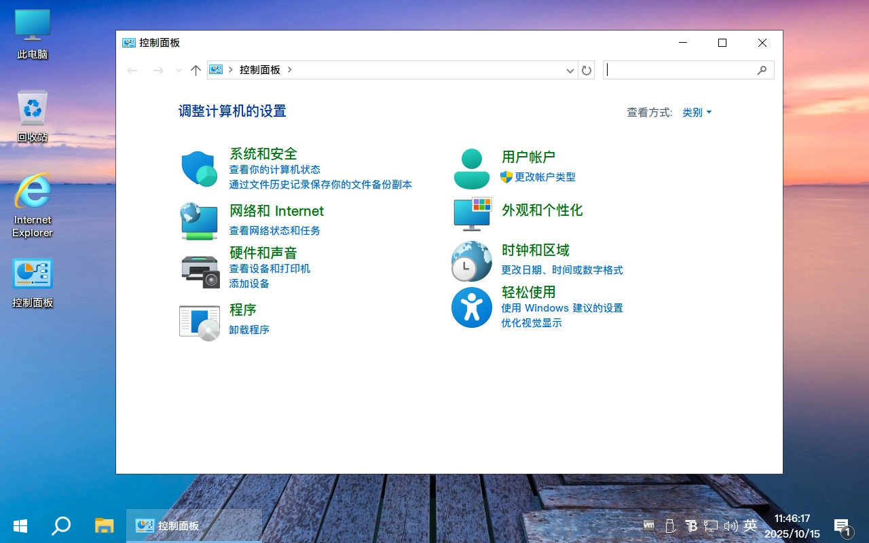869x543 pixels.
Task: Click the volume speaker icon in the tray
Action: click(x=731, y=526)
